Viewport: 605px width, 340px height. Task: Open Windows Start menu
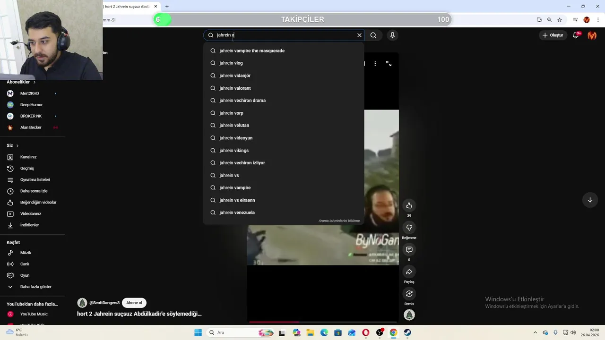pyautogui.click(x=198, y=332)
